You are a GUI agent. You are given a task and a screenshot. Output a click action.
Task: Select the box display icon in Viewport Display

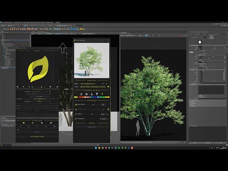pos(81,94)
